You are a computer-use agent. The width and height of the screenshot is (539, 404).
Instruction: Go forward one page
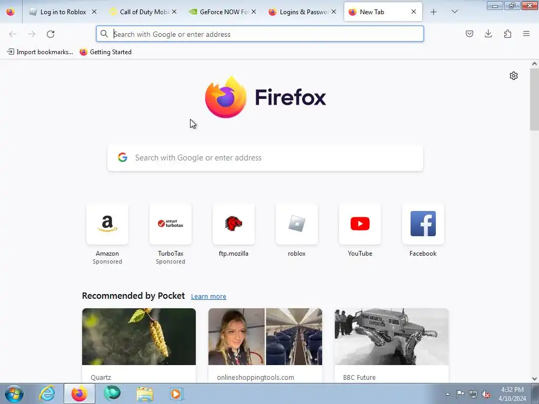tap(32, 34)
